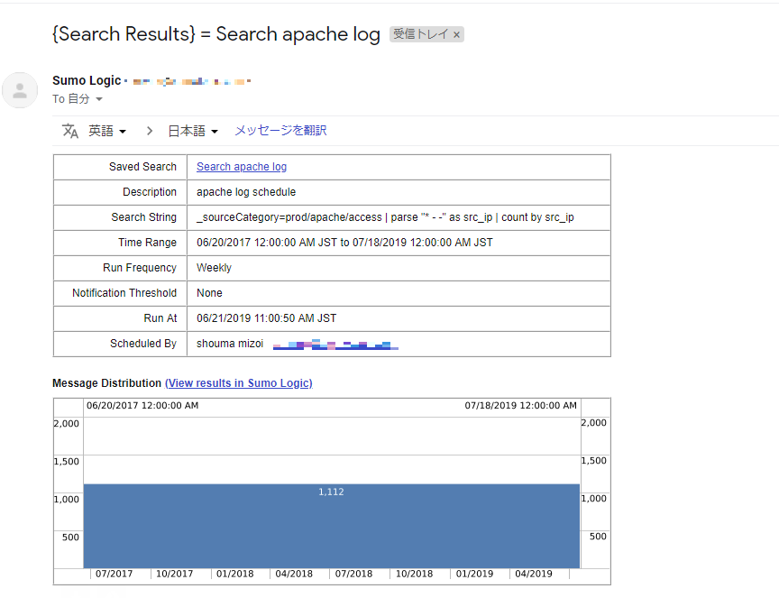Click the left 2,000 y-axis label
Image resolution: width=779 pixels, height=598 pixels.
(66, 424)
